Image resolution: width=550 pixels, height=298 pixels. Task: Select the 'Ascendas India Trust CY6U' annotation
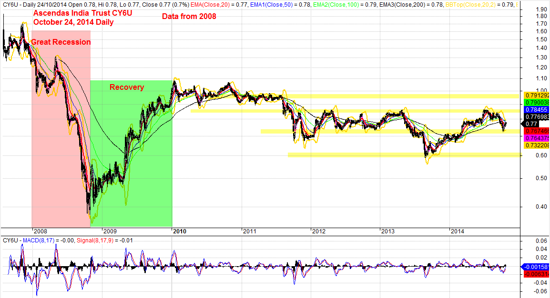coord(82,13)
